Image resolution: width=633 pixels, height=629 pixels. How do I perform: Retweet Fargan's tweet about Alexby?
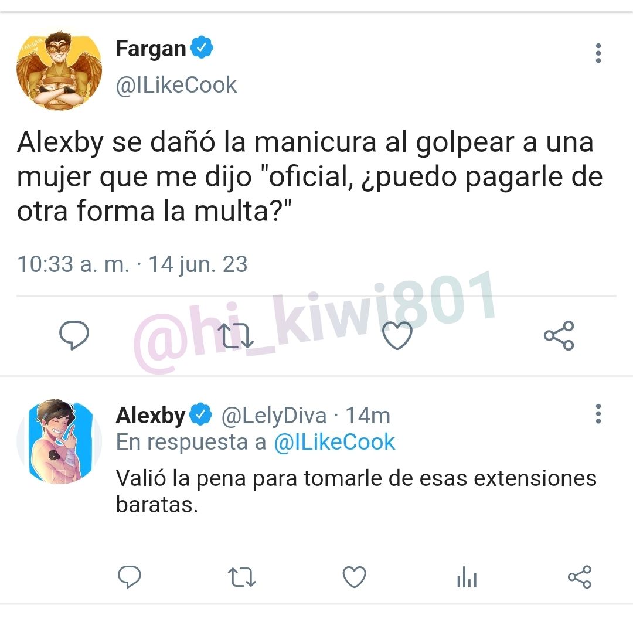tap(236, 335)
